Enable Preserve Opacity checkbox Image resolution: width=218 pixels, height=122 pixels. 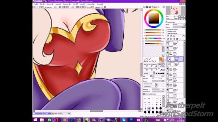pyautogui.click(x=167, y=29)
